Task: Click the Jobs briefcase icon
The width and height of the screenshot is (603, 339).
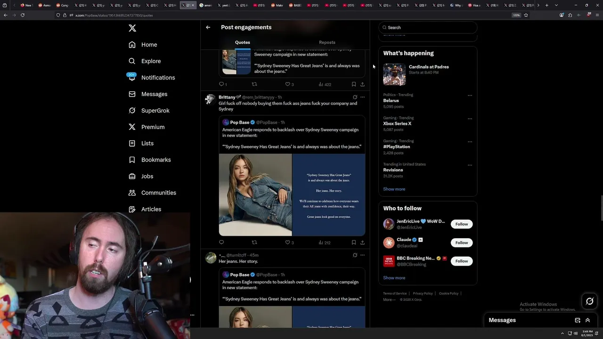Action: tap(132, 176)
